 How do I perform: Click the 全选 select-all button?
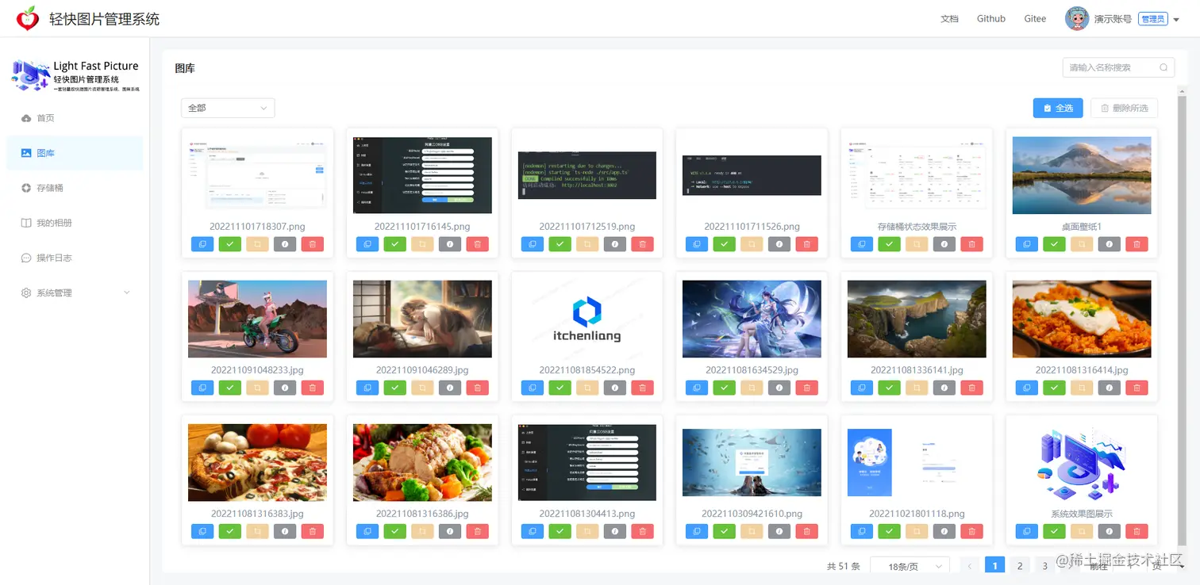click(x=1058, y=108)
